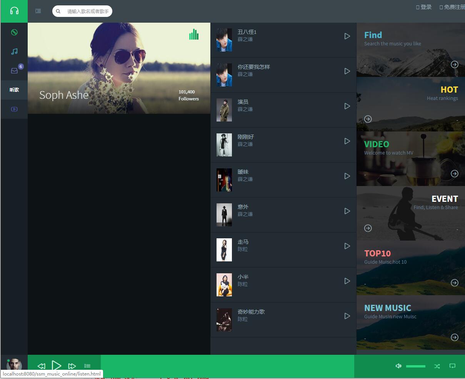Image resolution: width=465 pixels, height=379 pixels.
Task: Mute with the speaker volume icon
Action: point(398,366)
